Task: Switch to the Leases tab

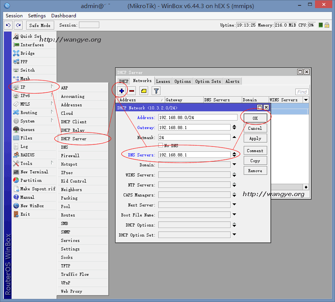Action: tap(163, 81)
